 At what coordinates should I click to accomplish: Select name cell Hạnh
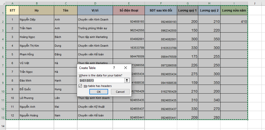(66, 81)
